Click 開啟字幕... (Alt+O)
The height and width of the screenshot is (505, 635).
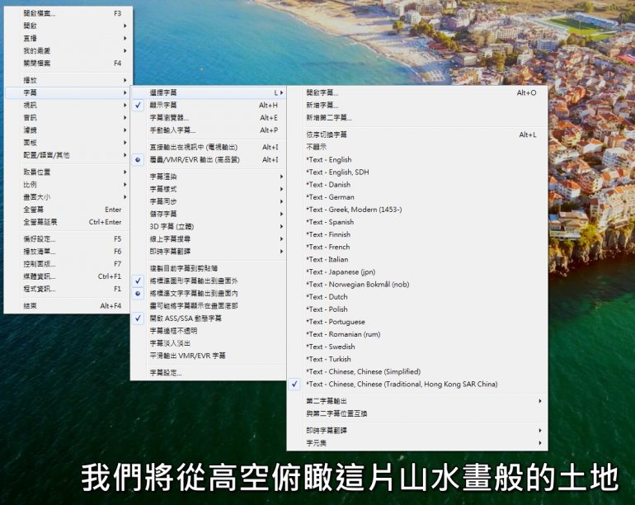point(417,92)
